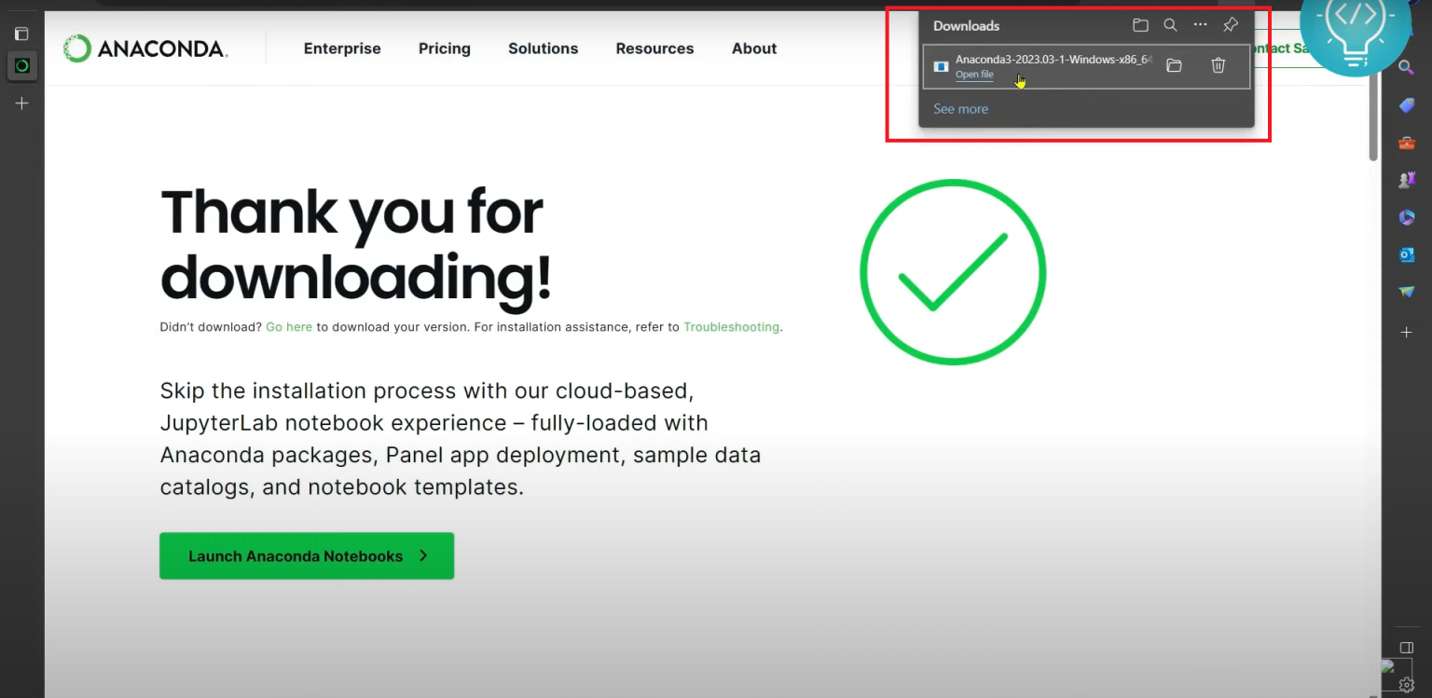Open the Downloads more options menu
Screen dimensions: 1432x698
pyautogui.click(x=1200, y=25)
